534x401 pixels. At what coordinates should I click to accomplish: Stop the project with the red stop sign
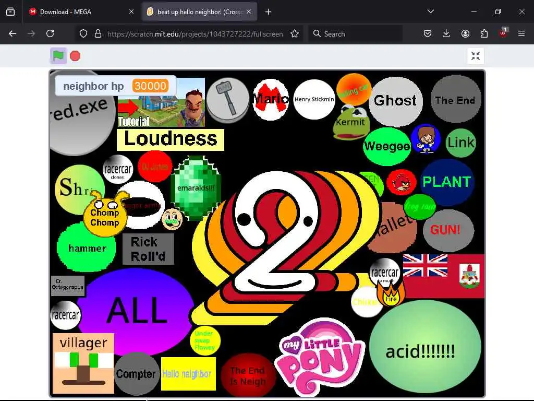pyautogui.click(x=75, y=56)
